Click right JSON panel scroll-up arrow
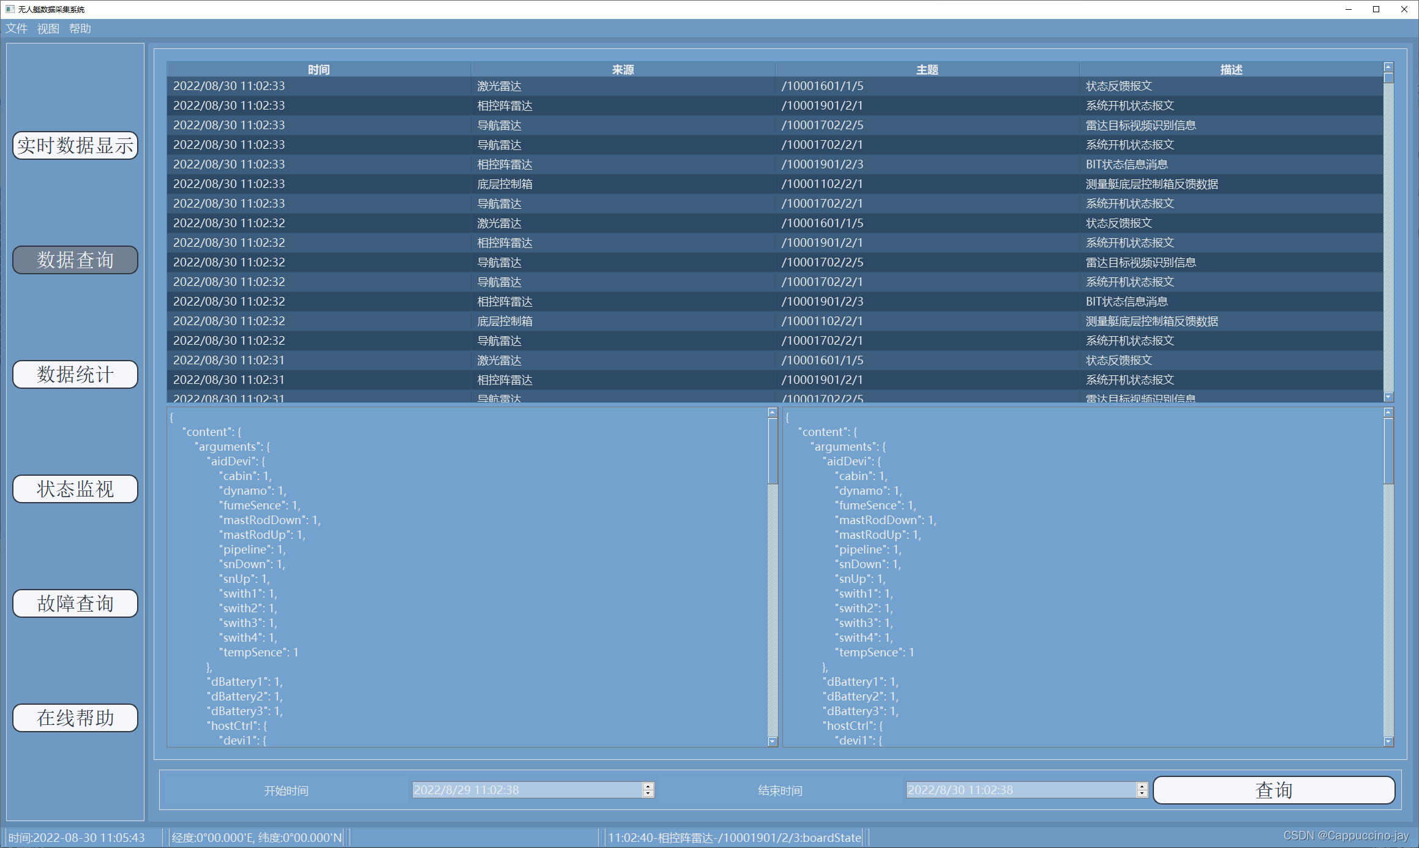This screenshot has height=848, width=1419. click(1388, 413)
